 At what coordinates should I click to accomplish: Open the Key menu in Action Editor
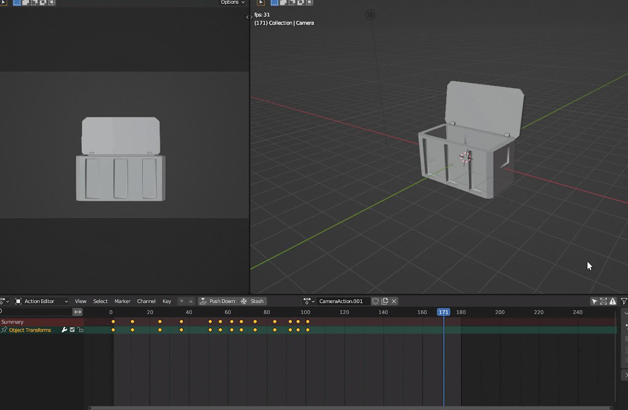click(167, 301)
